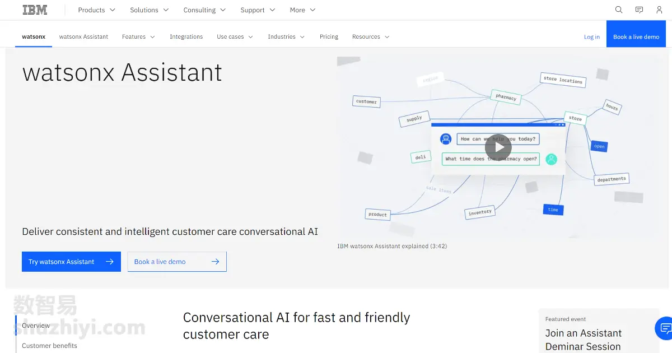Jump to Customer benefits section
The image size is (672, 353).
click(49, 345)
